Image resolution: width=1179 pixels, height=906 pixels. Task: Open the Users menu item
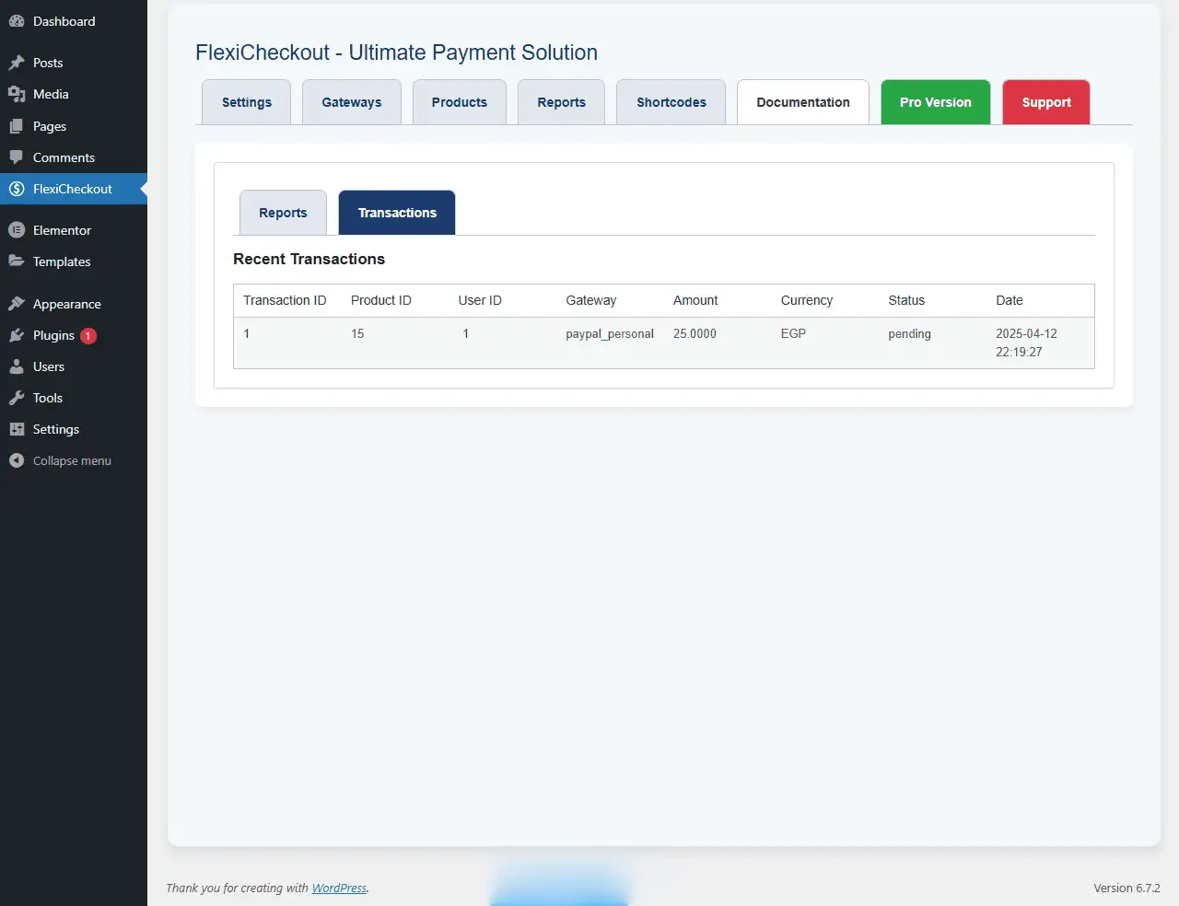[x=74, y=366]
